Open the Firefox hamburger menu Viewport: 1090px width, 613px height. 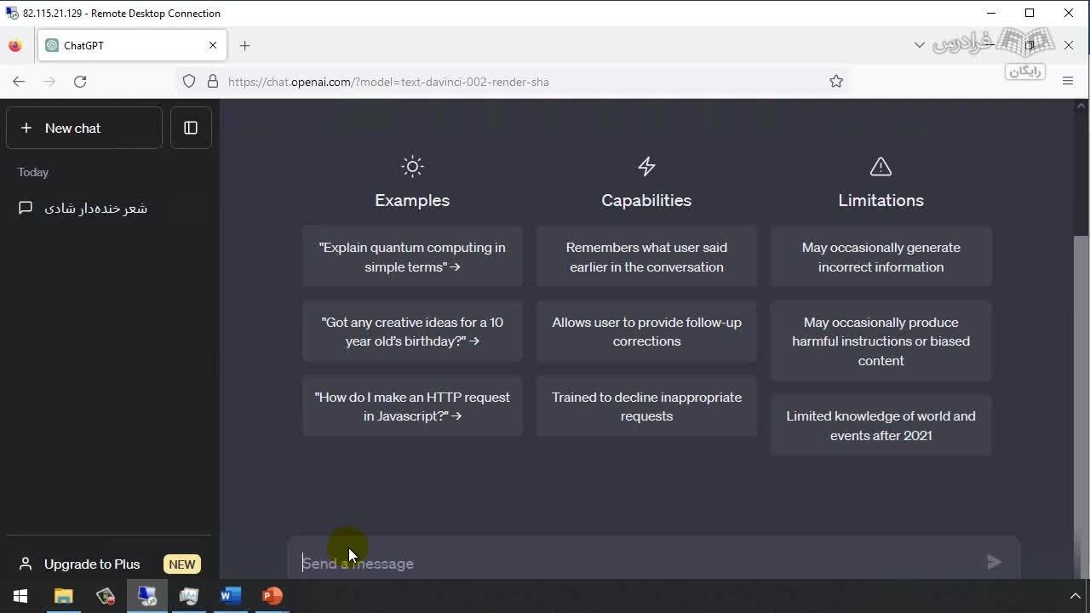[1068, 82]
